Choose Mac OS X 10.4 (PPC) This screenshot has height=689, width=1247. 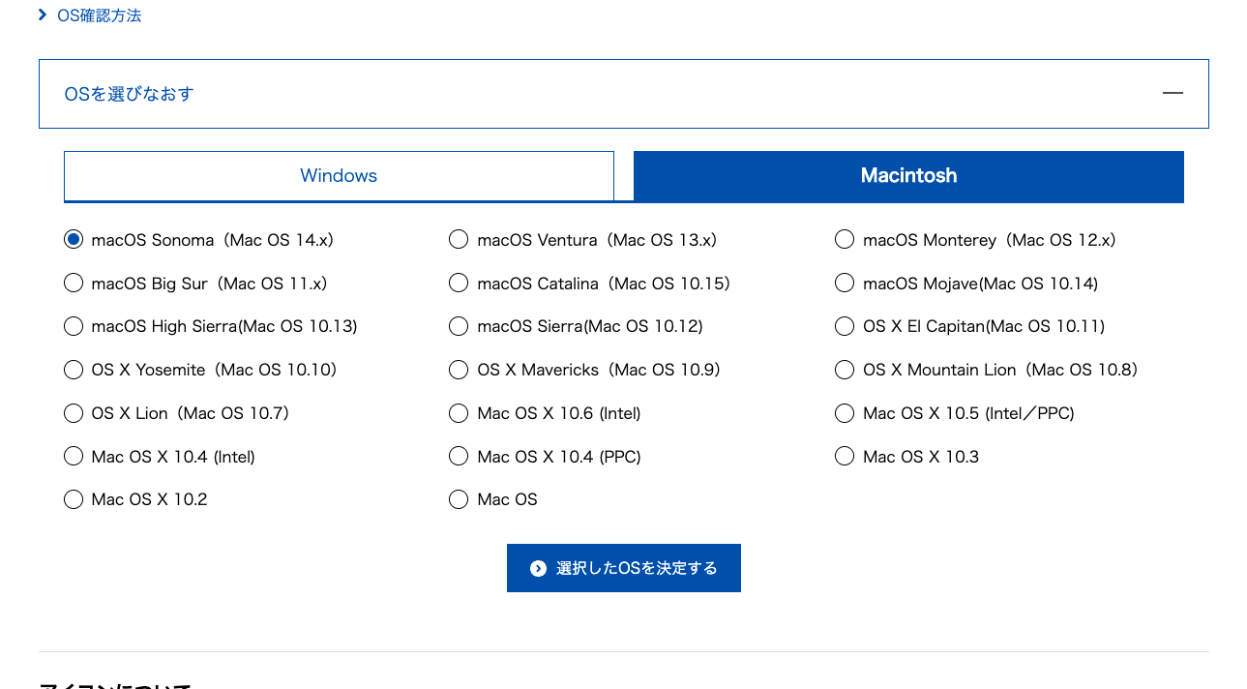459,456
